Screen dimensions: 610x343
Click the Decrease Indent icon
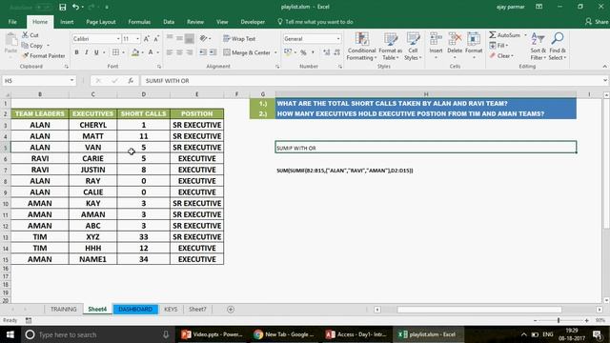[203, 52]
